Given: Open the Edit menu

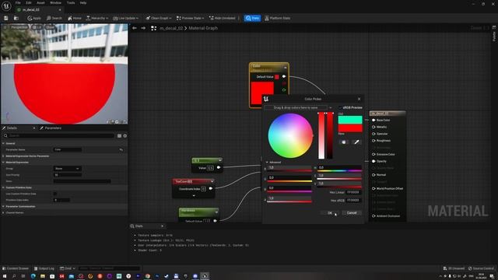Looking at the screenshot, I should point(29,3).
